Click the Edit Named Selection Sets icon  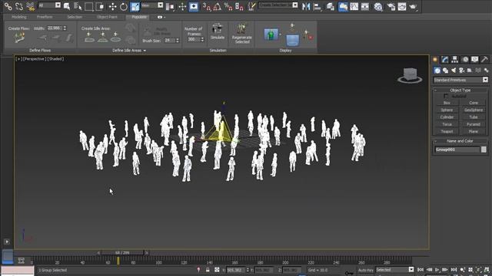click(x=251, y=6)
